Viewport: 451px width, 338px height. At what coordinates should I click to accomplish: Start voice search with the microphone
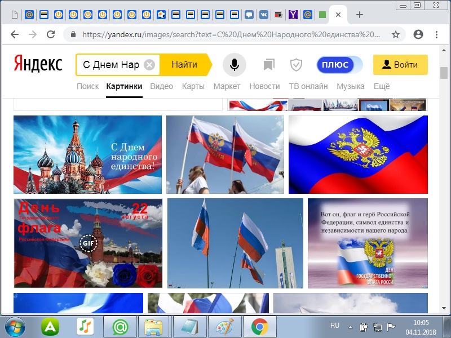(x=235, y=65)
